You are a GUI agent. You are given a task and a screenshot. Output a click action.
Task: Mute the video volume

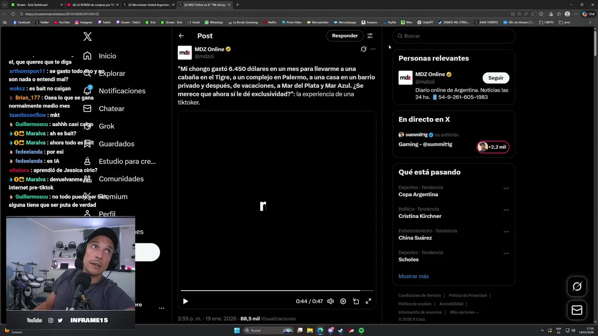[x=330, y=301]
